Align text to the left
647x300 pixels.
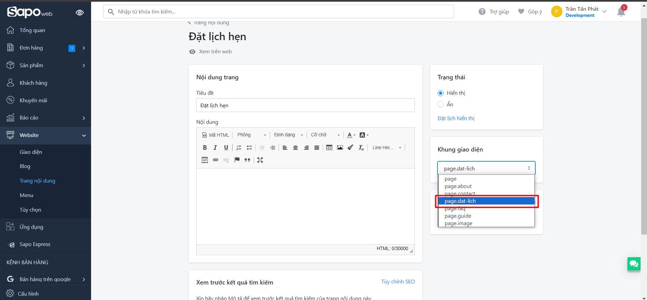[285, 147]
